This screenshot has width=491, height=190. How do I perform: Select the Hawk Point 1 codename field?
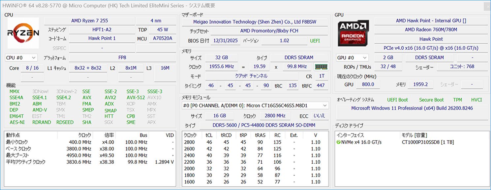pyautogui.click(x=102, y=38)
